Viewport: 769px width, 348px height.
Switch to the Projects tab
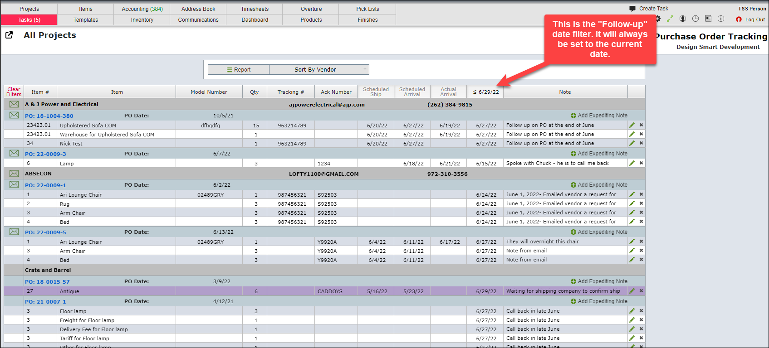(x=29, y=9)
